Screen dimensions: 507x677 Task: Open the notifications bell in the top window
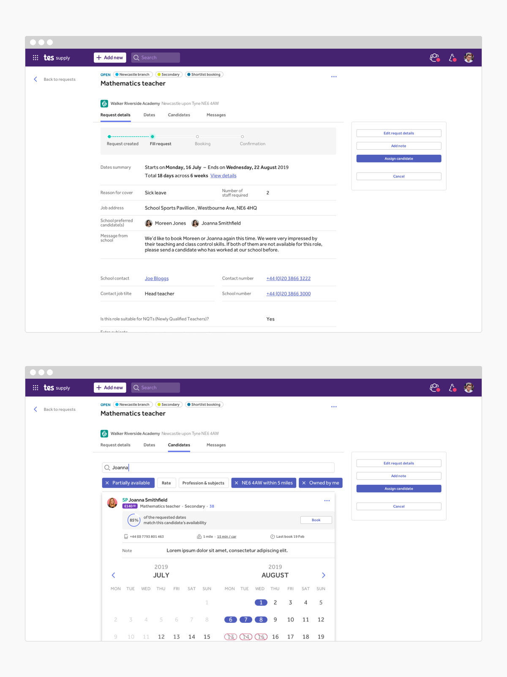coord(452,58)
